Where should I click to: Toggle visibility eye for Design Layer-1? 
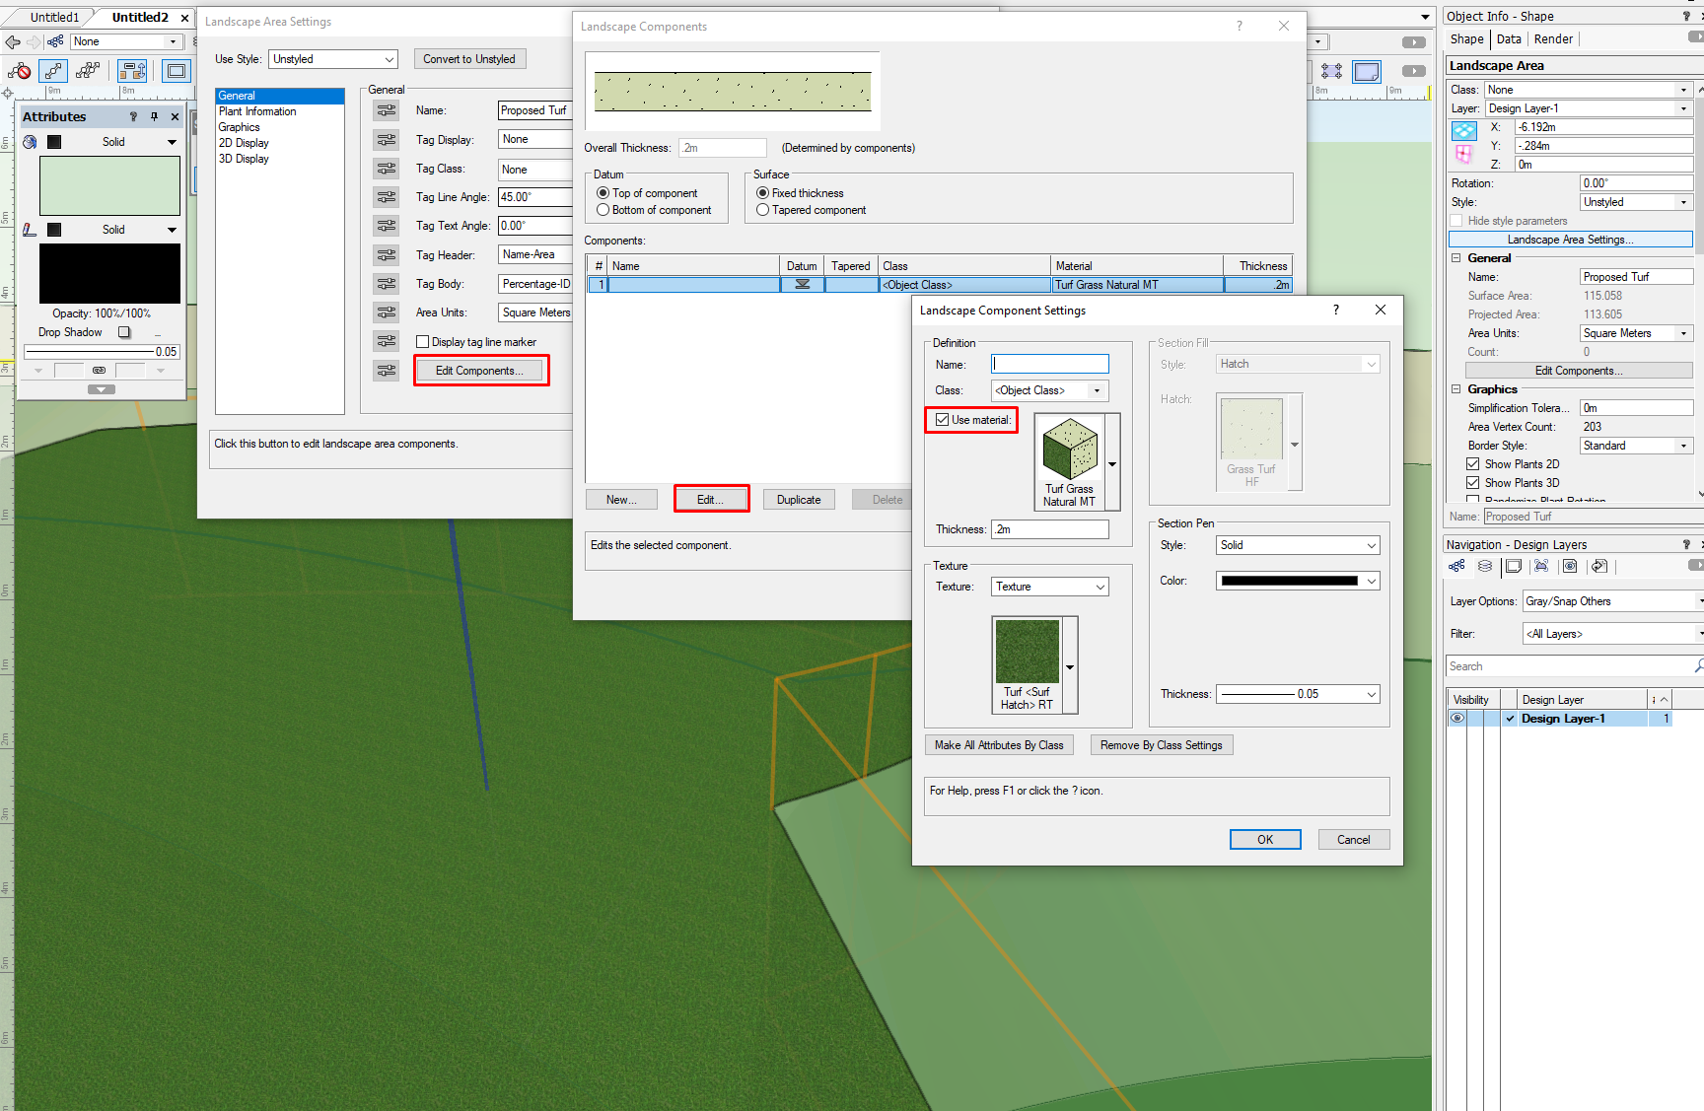[1457, 719]
